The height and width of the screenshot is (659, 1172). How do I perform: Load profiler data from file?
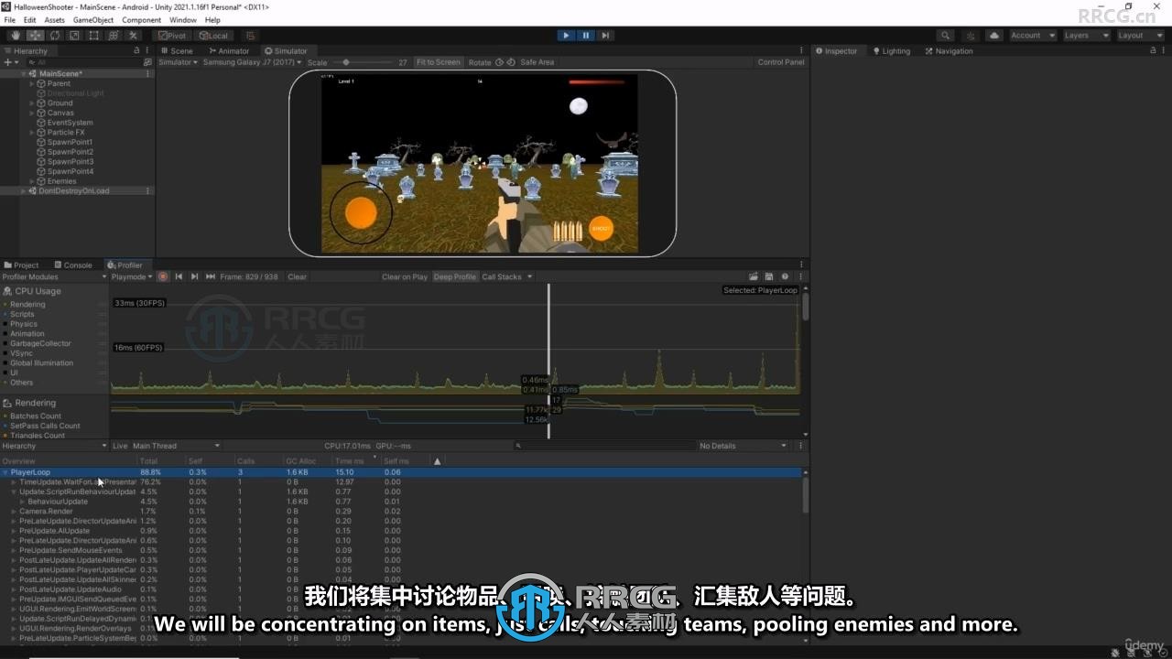[754, 276]
